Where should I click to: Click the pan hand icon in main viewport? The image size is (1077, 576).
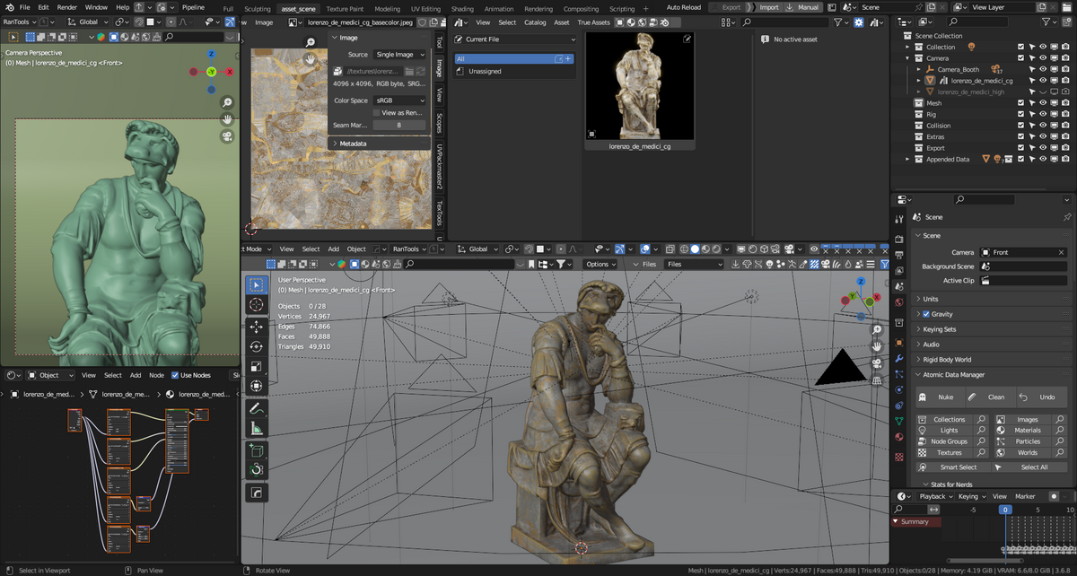tap(877, 345)
